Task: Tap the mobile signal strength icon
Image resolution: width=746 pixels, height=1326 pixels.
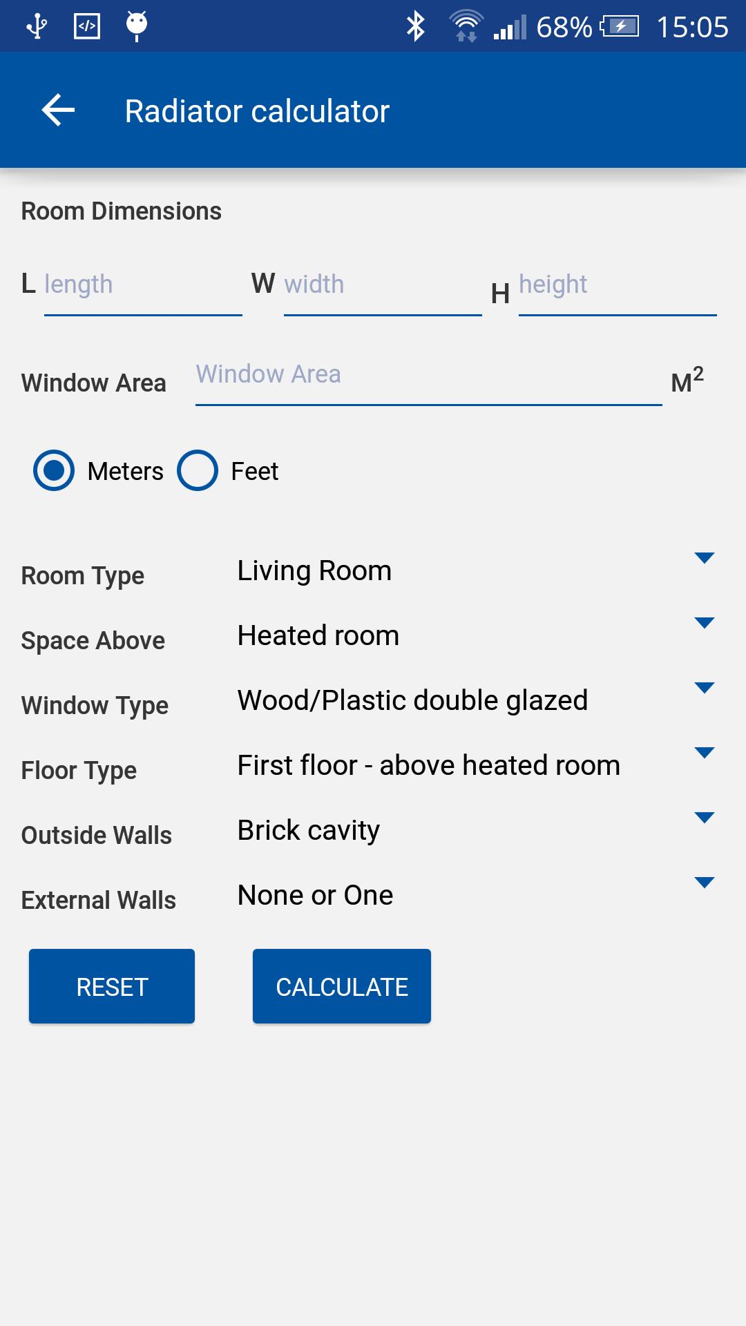Action: 510,28
